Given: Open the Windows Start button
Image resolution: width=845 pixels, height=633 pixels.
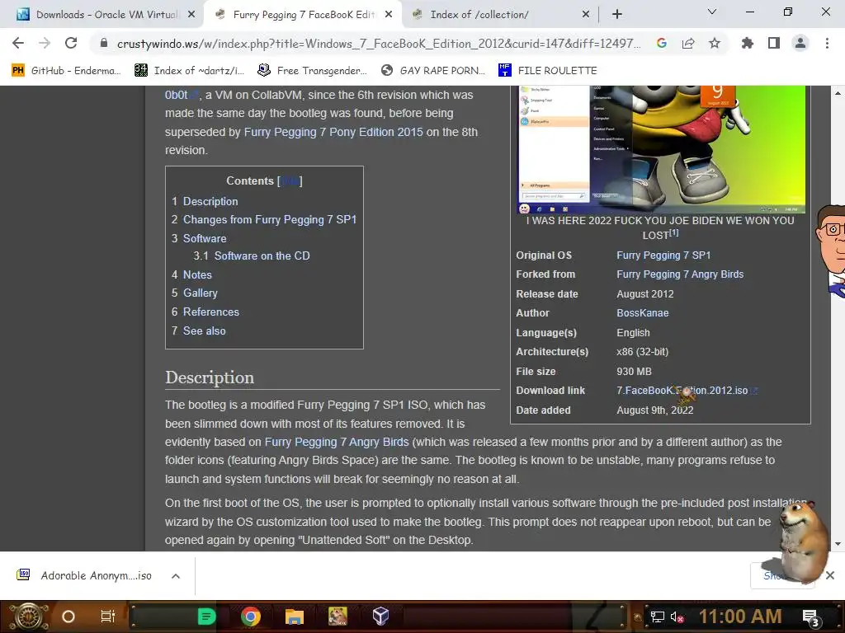Looking at the screenshot, I should coord(29,617).
